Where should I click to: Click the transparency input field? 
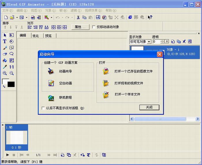click(x=157, y=42)
